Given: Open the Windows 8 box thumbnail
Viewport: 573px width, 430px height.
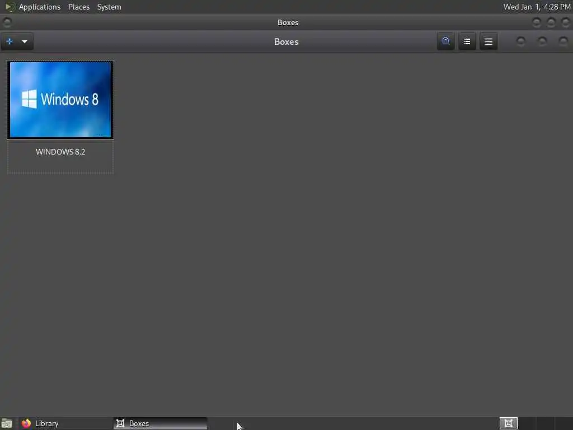Looking at the screenshot, I should tap(60, 100).
